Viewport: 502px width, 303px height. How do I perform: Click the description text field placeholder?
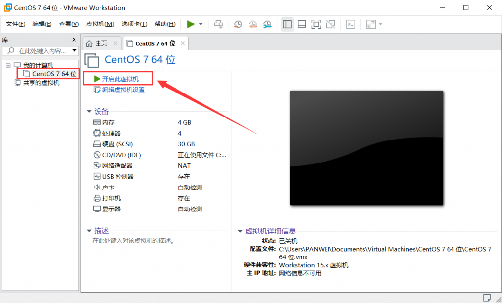(133, 241)
